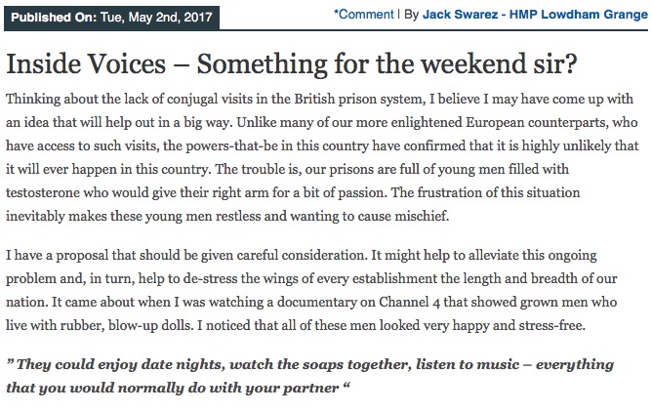Click 'Tue, May 2nd, 2017' date text
Image resolution: width=652 pixels, height=413 pixels.
pos(156,18)
